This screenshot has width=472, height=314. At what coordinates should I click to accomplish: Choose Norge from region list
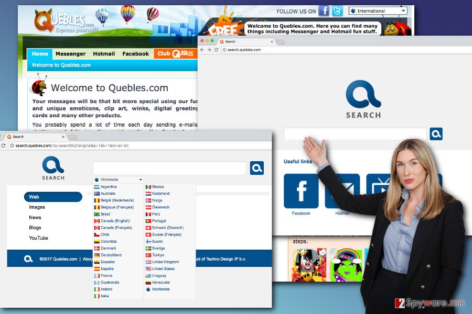tap(154, 200)
